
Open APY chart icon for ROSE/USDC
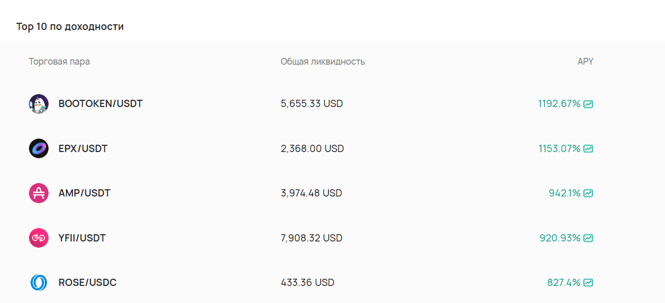[x=588, y=283]
